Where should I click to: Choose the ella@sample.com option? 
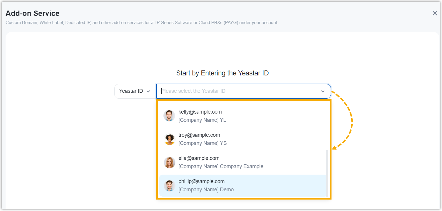click(199, 158)
